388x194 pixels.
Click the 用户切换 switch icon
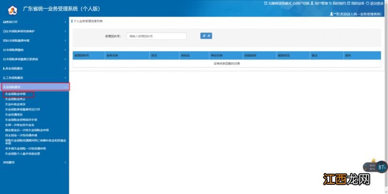tap(294, 3)
